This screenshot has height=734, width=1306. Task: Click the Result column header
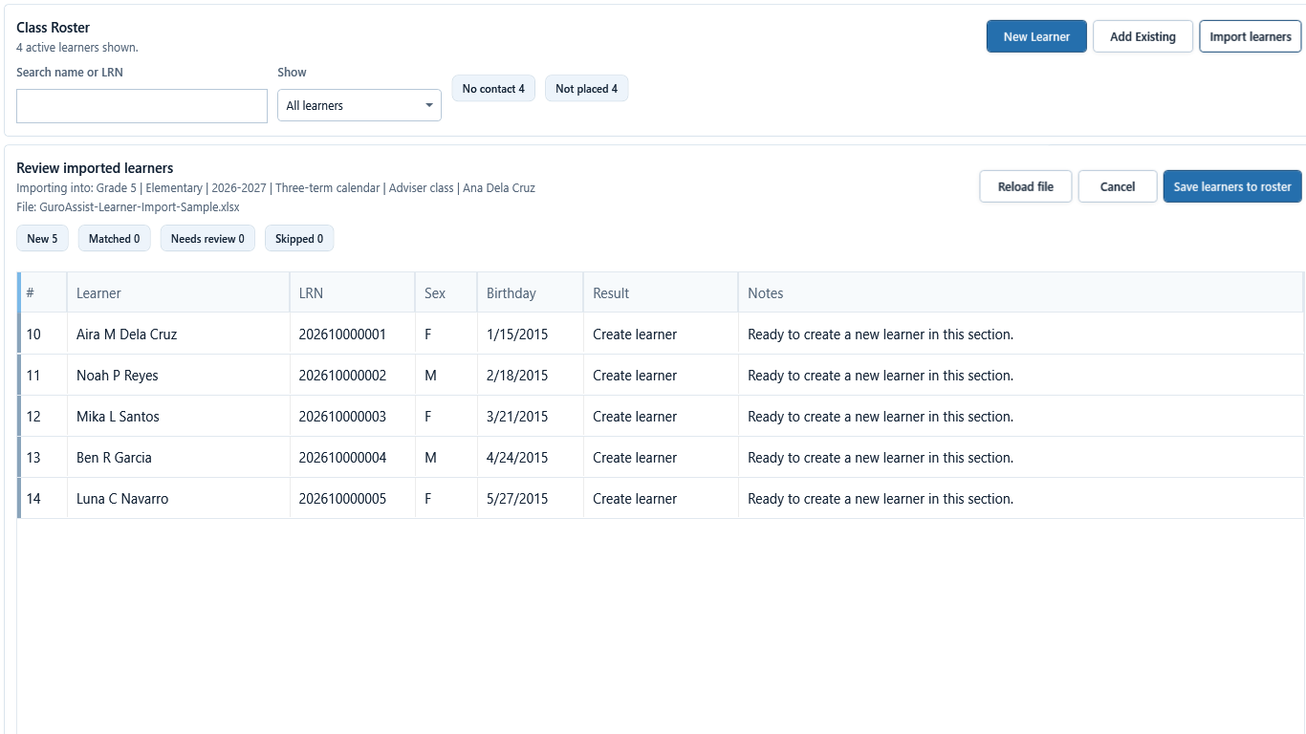[661, 292]
